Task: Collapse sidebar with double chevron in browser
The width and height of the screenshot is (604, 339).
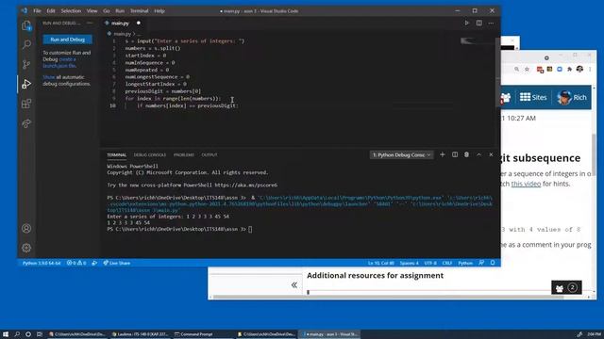Action: click(x=294, y=284)
